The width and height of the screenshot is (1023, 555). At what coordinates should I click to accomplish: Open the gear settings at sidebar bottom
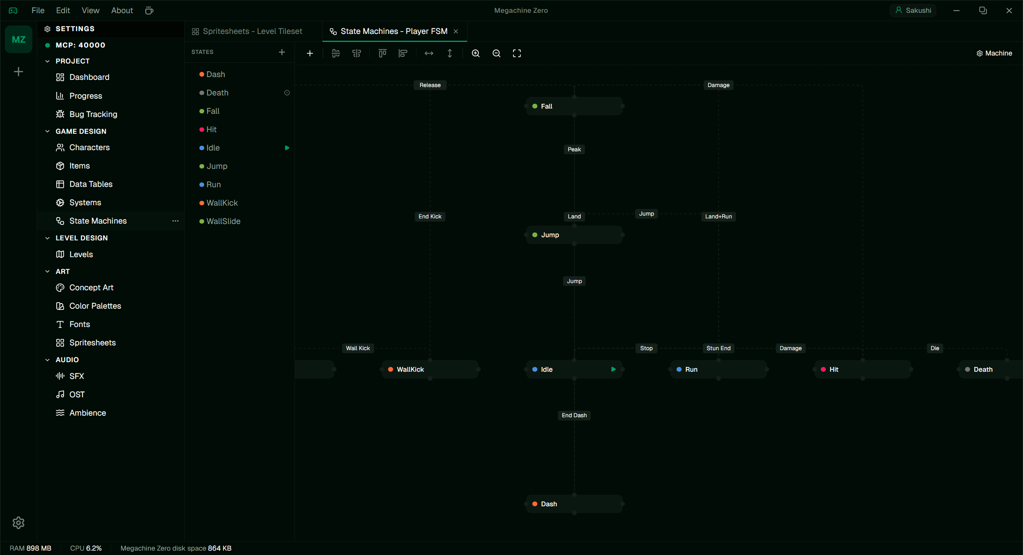18,523
